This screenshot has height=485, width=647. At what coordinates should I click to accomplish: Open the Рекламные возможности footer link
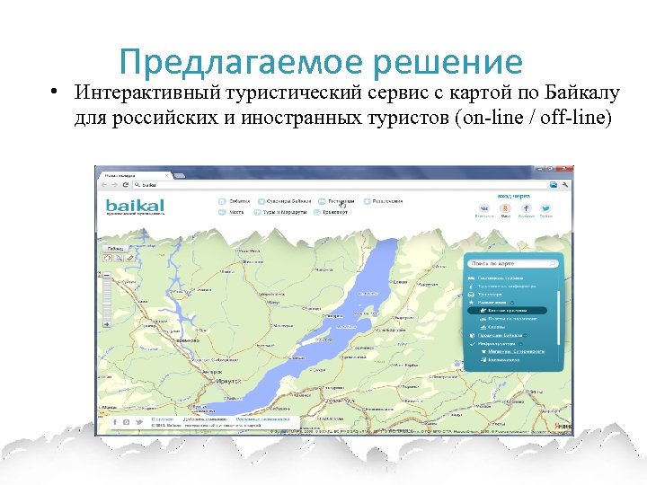coord(262,419)
